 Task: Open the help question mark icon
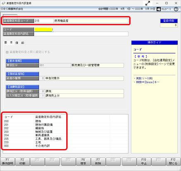pyautogui.click(x=176, y=9)
